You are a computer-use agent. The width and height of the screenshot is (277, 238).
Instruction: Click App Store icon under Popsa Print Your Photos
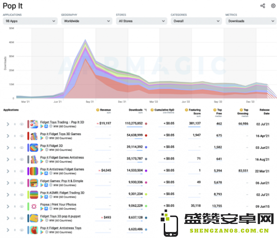(46, 208)
